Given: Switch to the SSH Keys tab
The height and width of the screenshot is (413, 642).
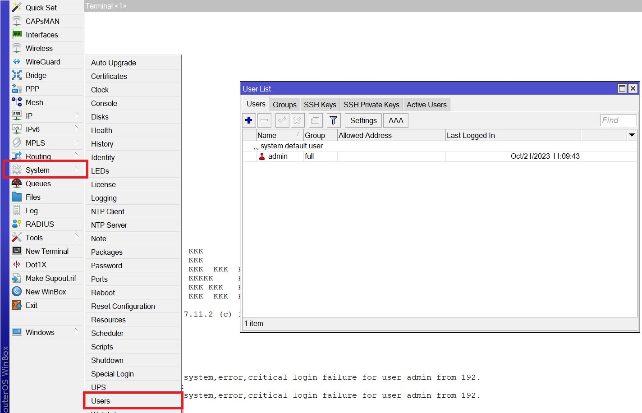Looking at the screenshot, I should click(320, 105).
